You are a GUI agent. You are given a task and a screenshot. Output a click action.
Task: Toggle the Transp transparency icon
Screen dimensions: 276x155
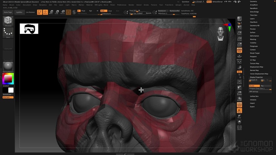click(239, 111)
